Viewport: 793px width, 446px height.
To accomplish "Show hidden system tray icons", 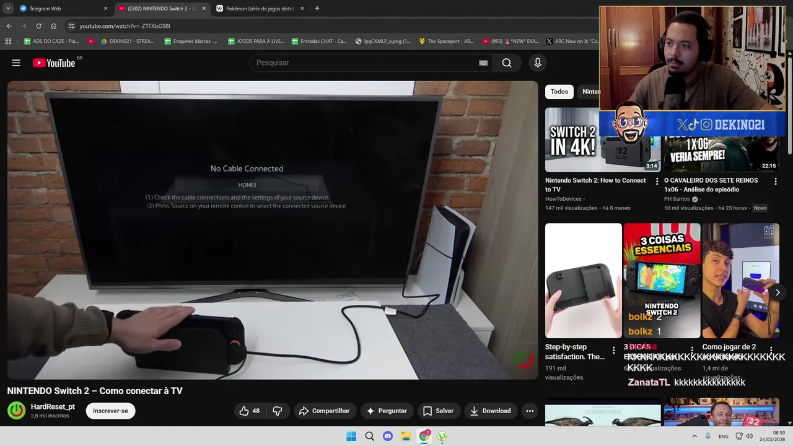I will 694,436.
